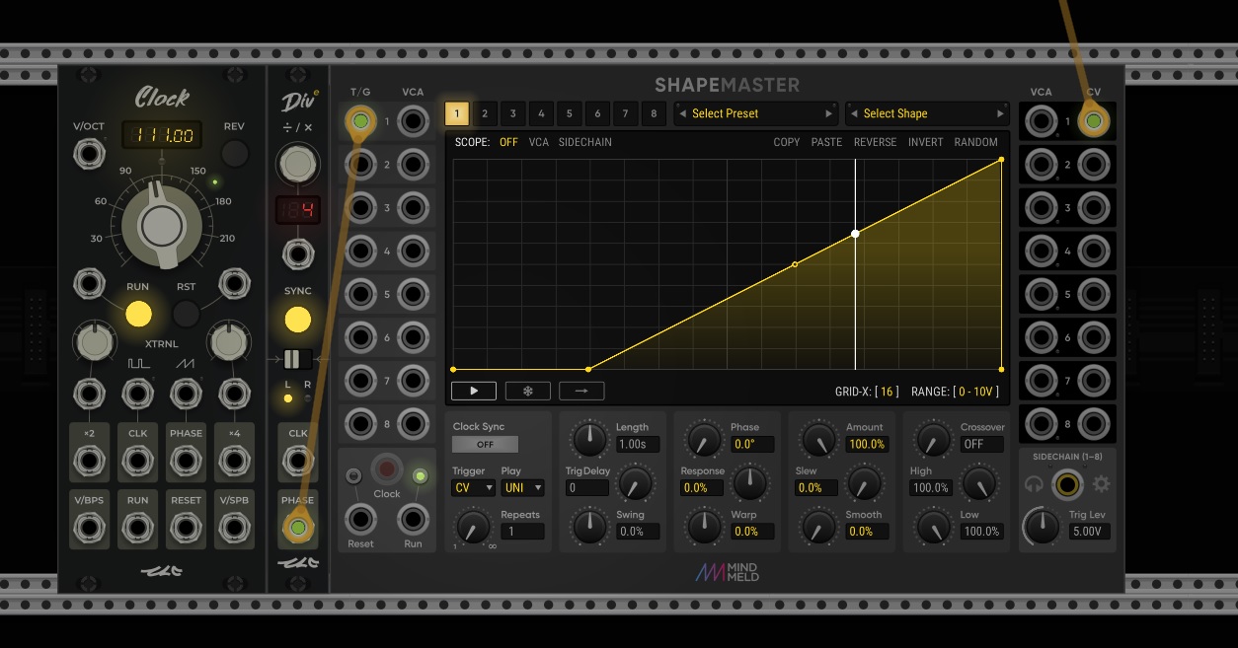Select the 111.00 BPM display on Clock
This screenshot has width=1238, height=648.
(162, 134)
